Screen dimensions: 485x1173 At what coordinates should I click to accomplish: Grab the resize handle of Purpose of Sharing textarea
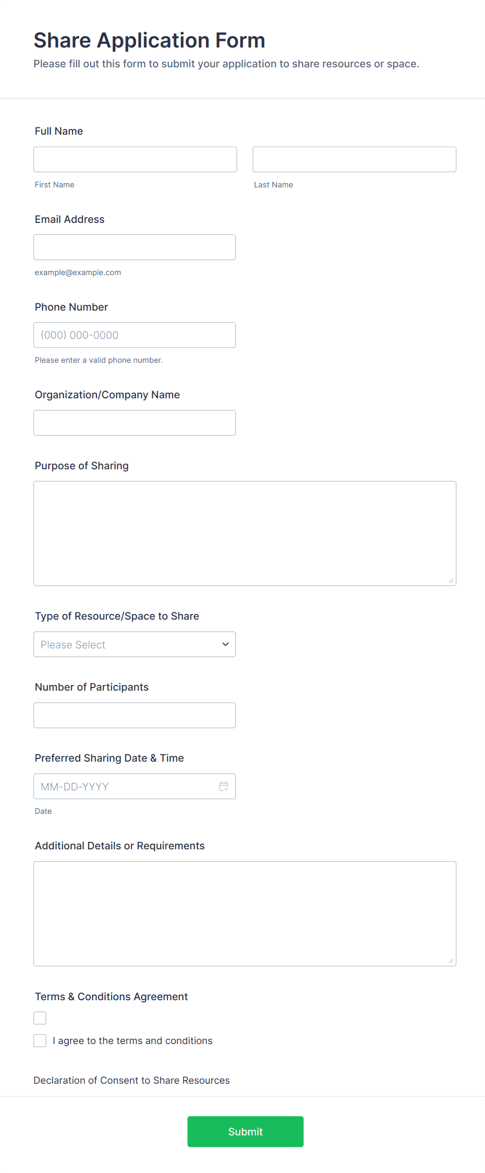[x=451, y=580]
